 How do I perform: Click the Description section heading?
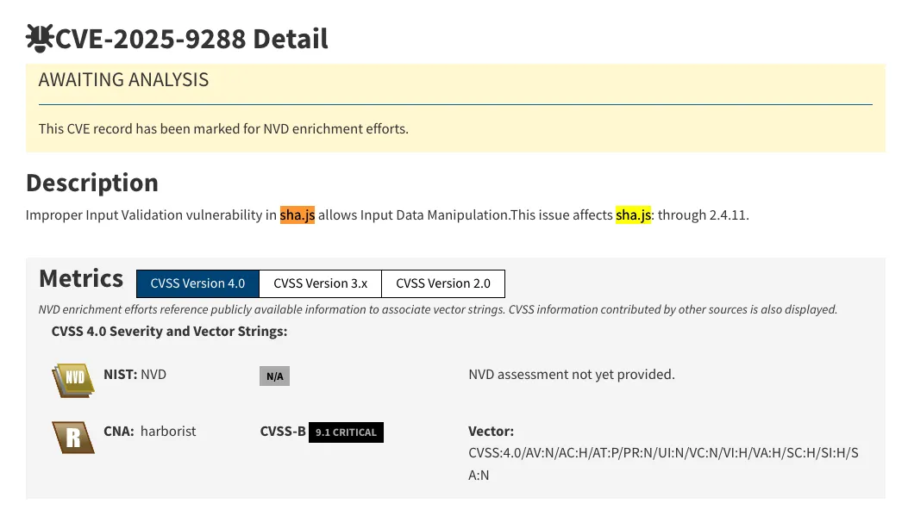(92, 183)
